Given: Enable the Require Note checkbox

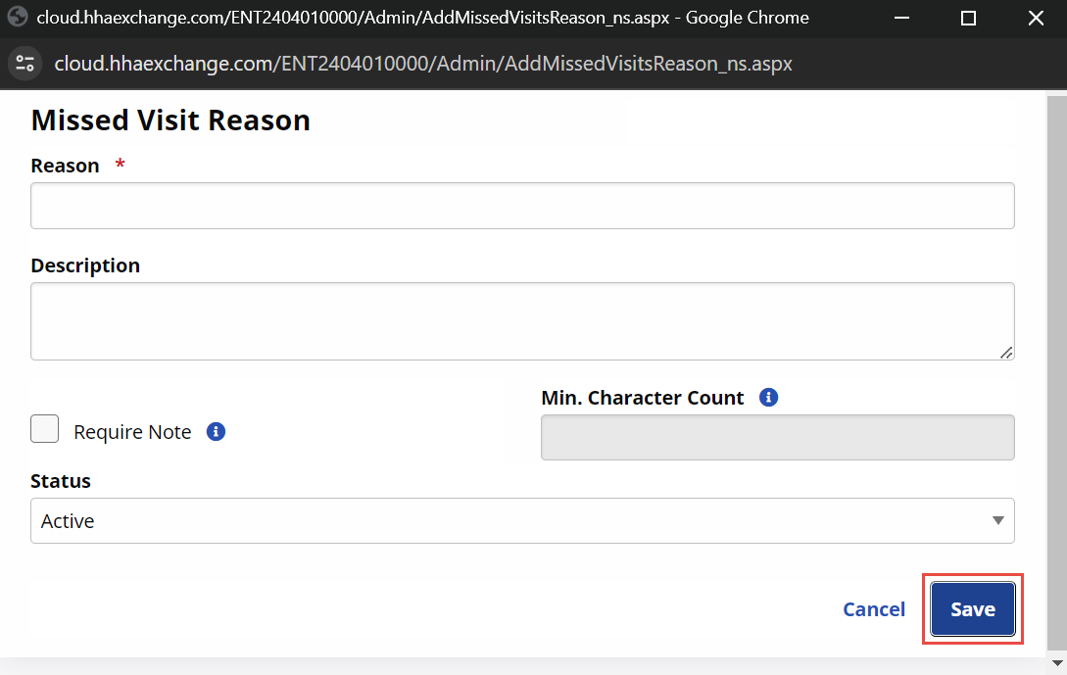Looking at the screenshot, I should coord(45,429).
